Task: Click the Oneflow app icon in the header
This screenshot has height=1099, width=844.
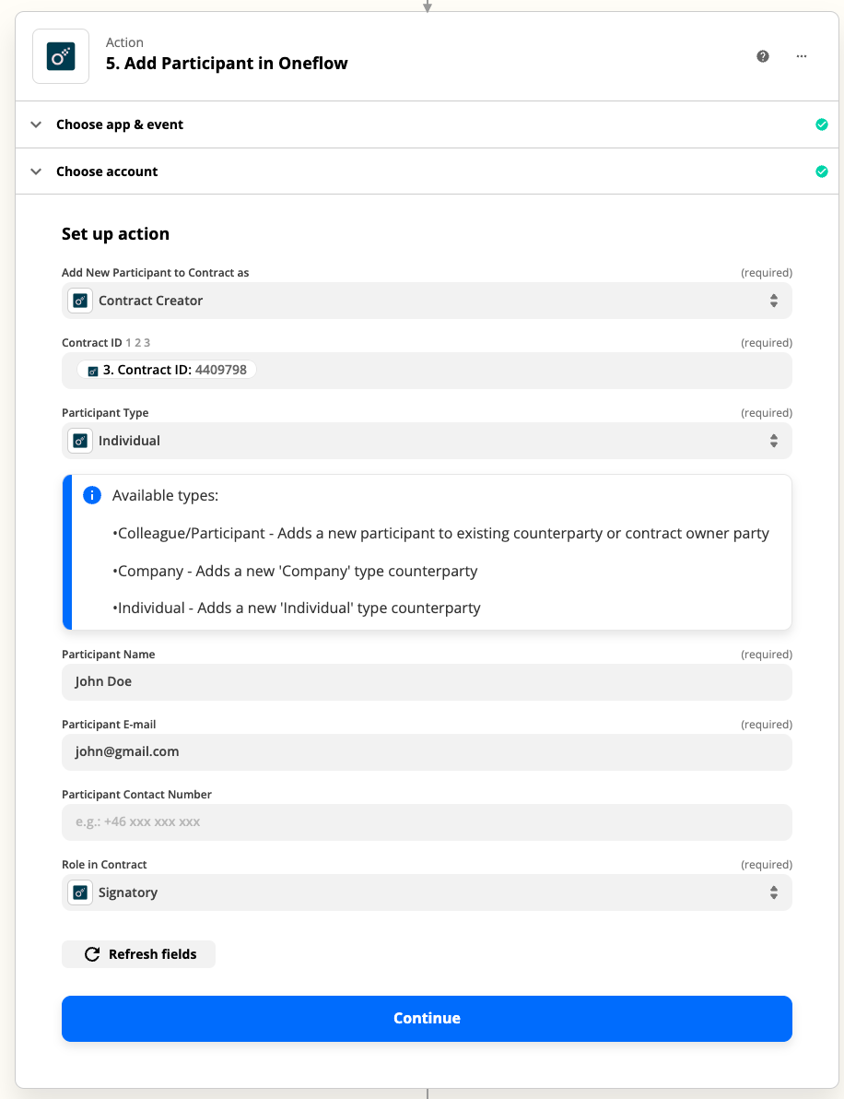Action: (60, 55)
